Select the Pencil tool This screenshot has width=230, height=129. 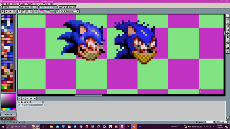[228, 19]
